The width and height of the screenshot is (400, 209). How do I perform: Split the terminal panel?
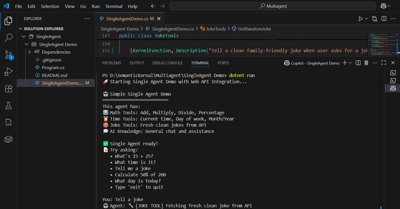[358, 63]
